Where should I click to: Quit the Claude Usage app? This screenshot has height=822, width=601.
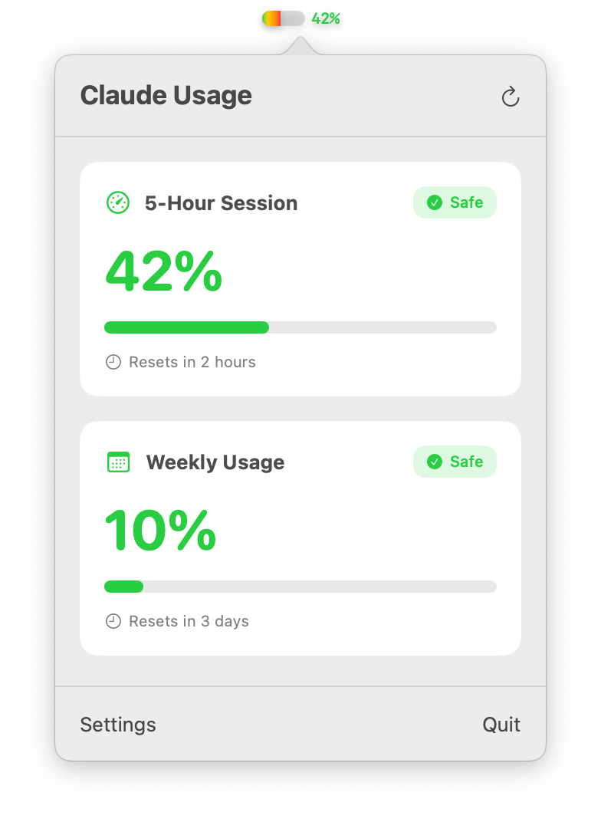coord(501,725)
